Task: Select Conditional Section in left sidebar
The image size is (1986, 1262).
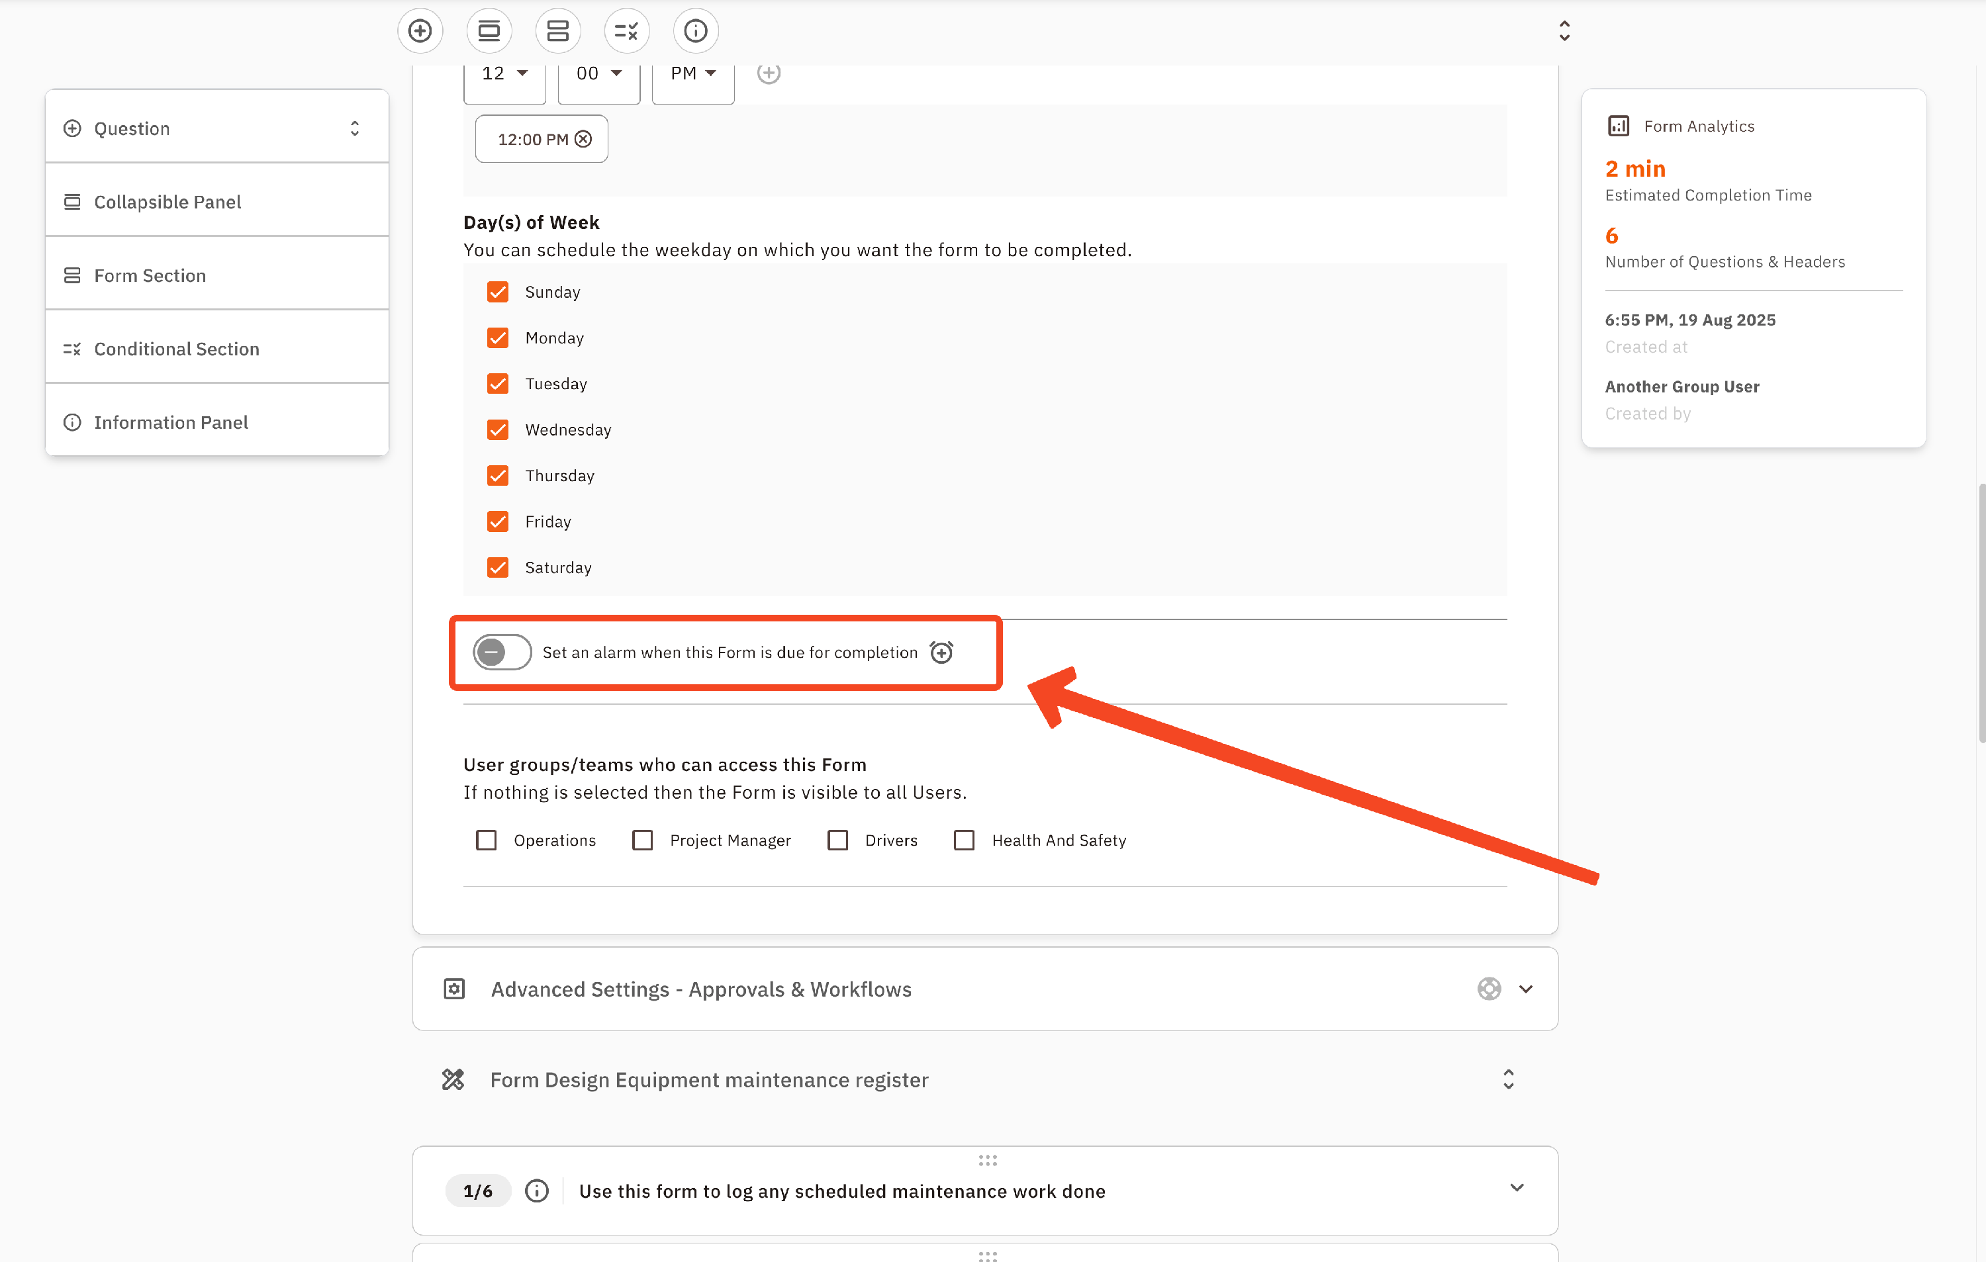Action: pyautogui.click(x=177, y=349)
